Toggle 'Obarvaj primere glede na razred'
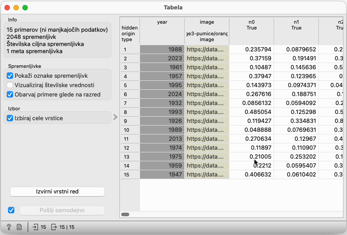 (x=10, y=94)
